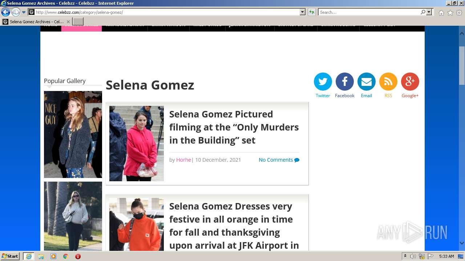Open the browser Home icon
Viewport: 465px width, 261px height.
(441, 13)
